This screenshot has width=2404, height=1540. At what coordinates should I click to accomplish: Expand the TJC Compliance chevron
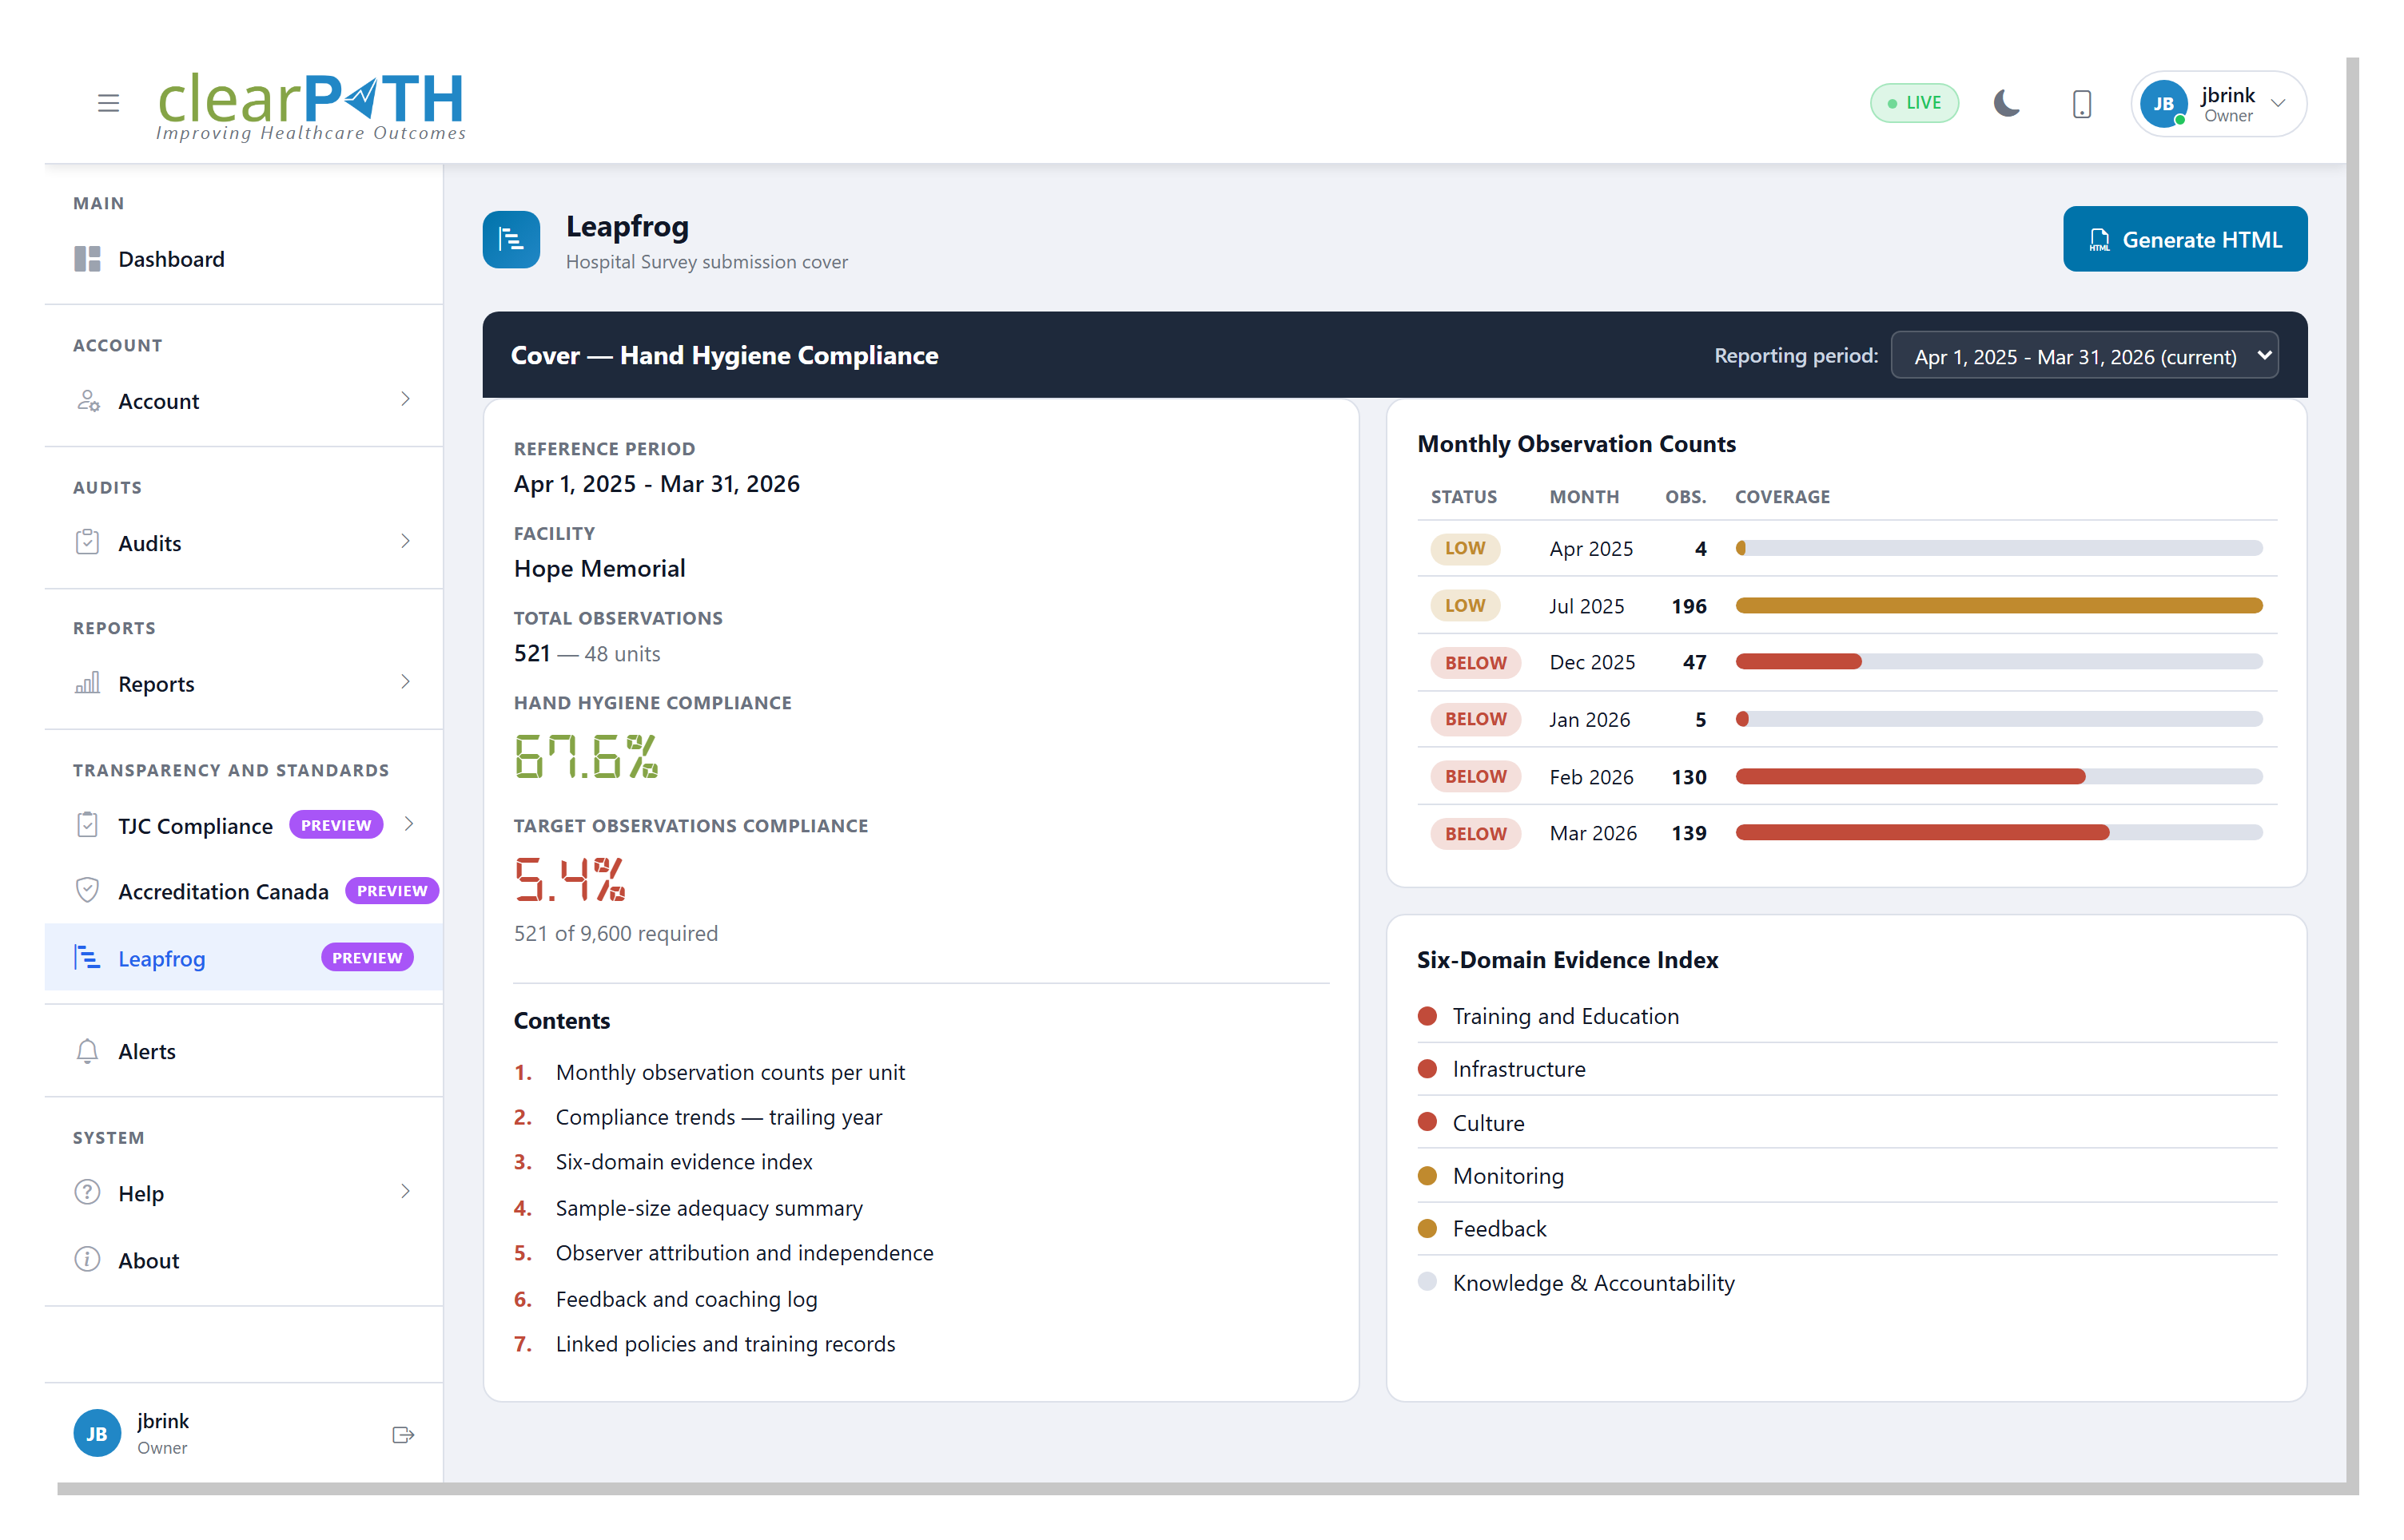coord(408,824)
